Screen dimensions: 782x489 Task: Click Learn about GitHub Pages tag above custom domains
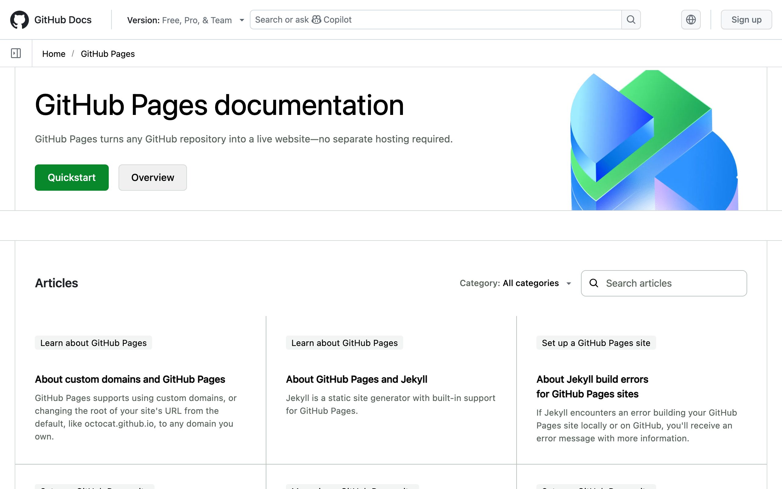93,343
